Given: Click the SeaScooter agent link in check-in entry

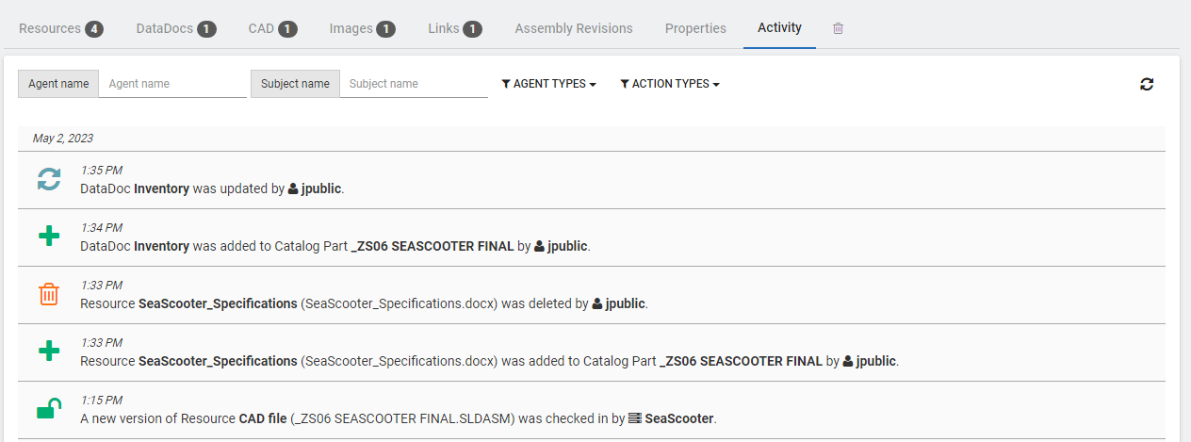Looking at the screenshot, I should tap(678, 418).
